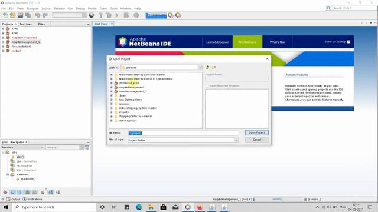Screen dimensions: 378x212
Task: Click the Notifications icon in status bar
Action: click(x=24, y=199)
